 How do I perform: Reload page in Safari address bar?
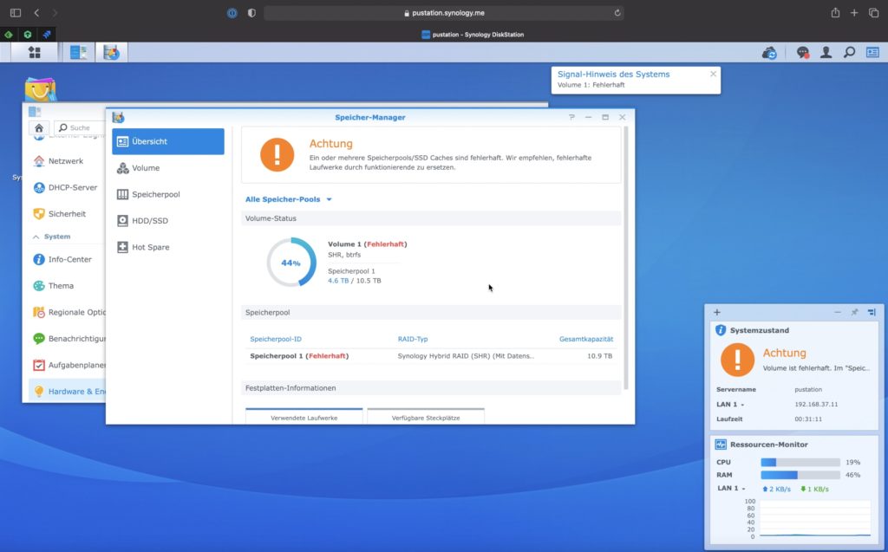(x=617, y=12)
